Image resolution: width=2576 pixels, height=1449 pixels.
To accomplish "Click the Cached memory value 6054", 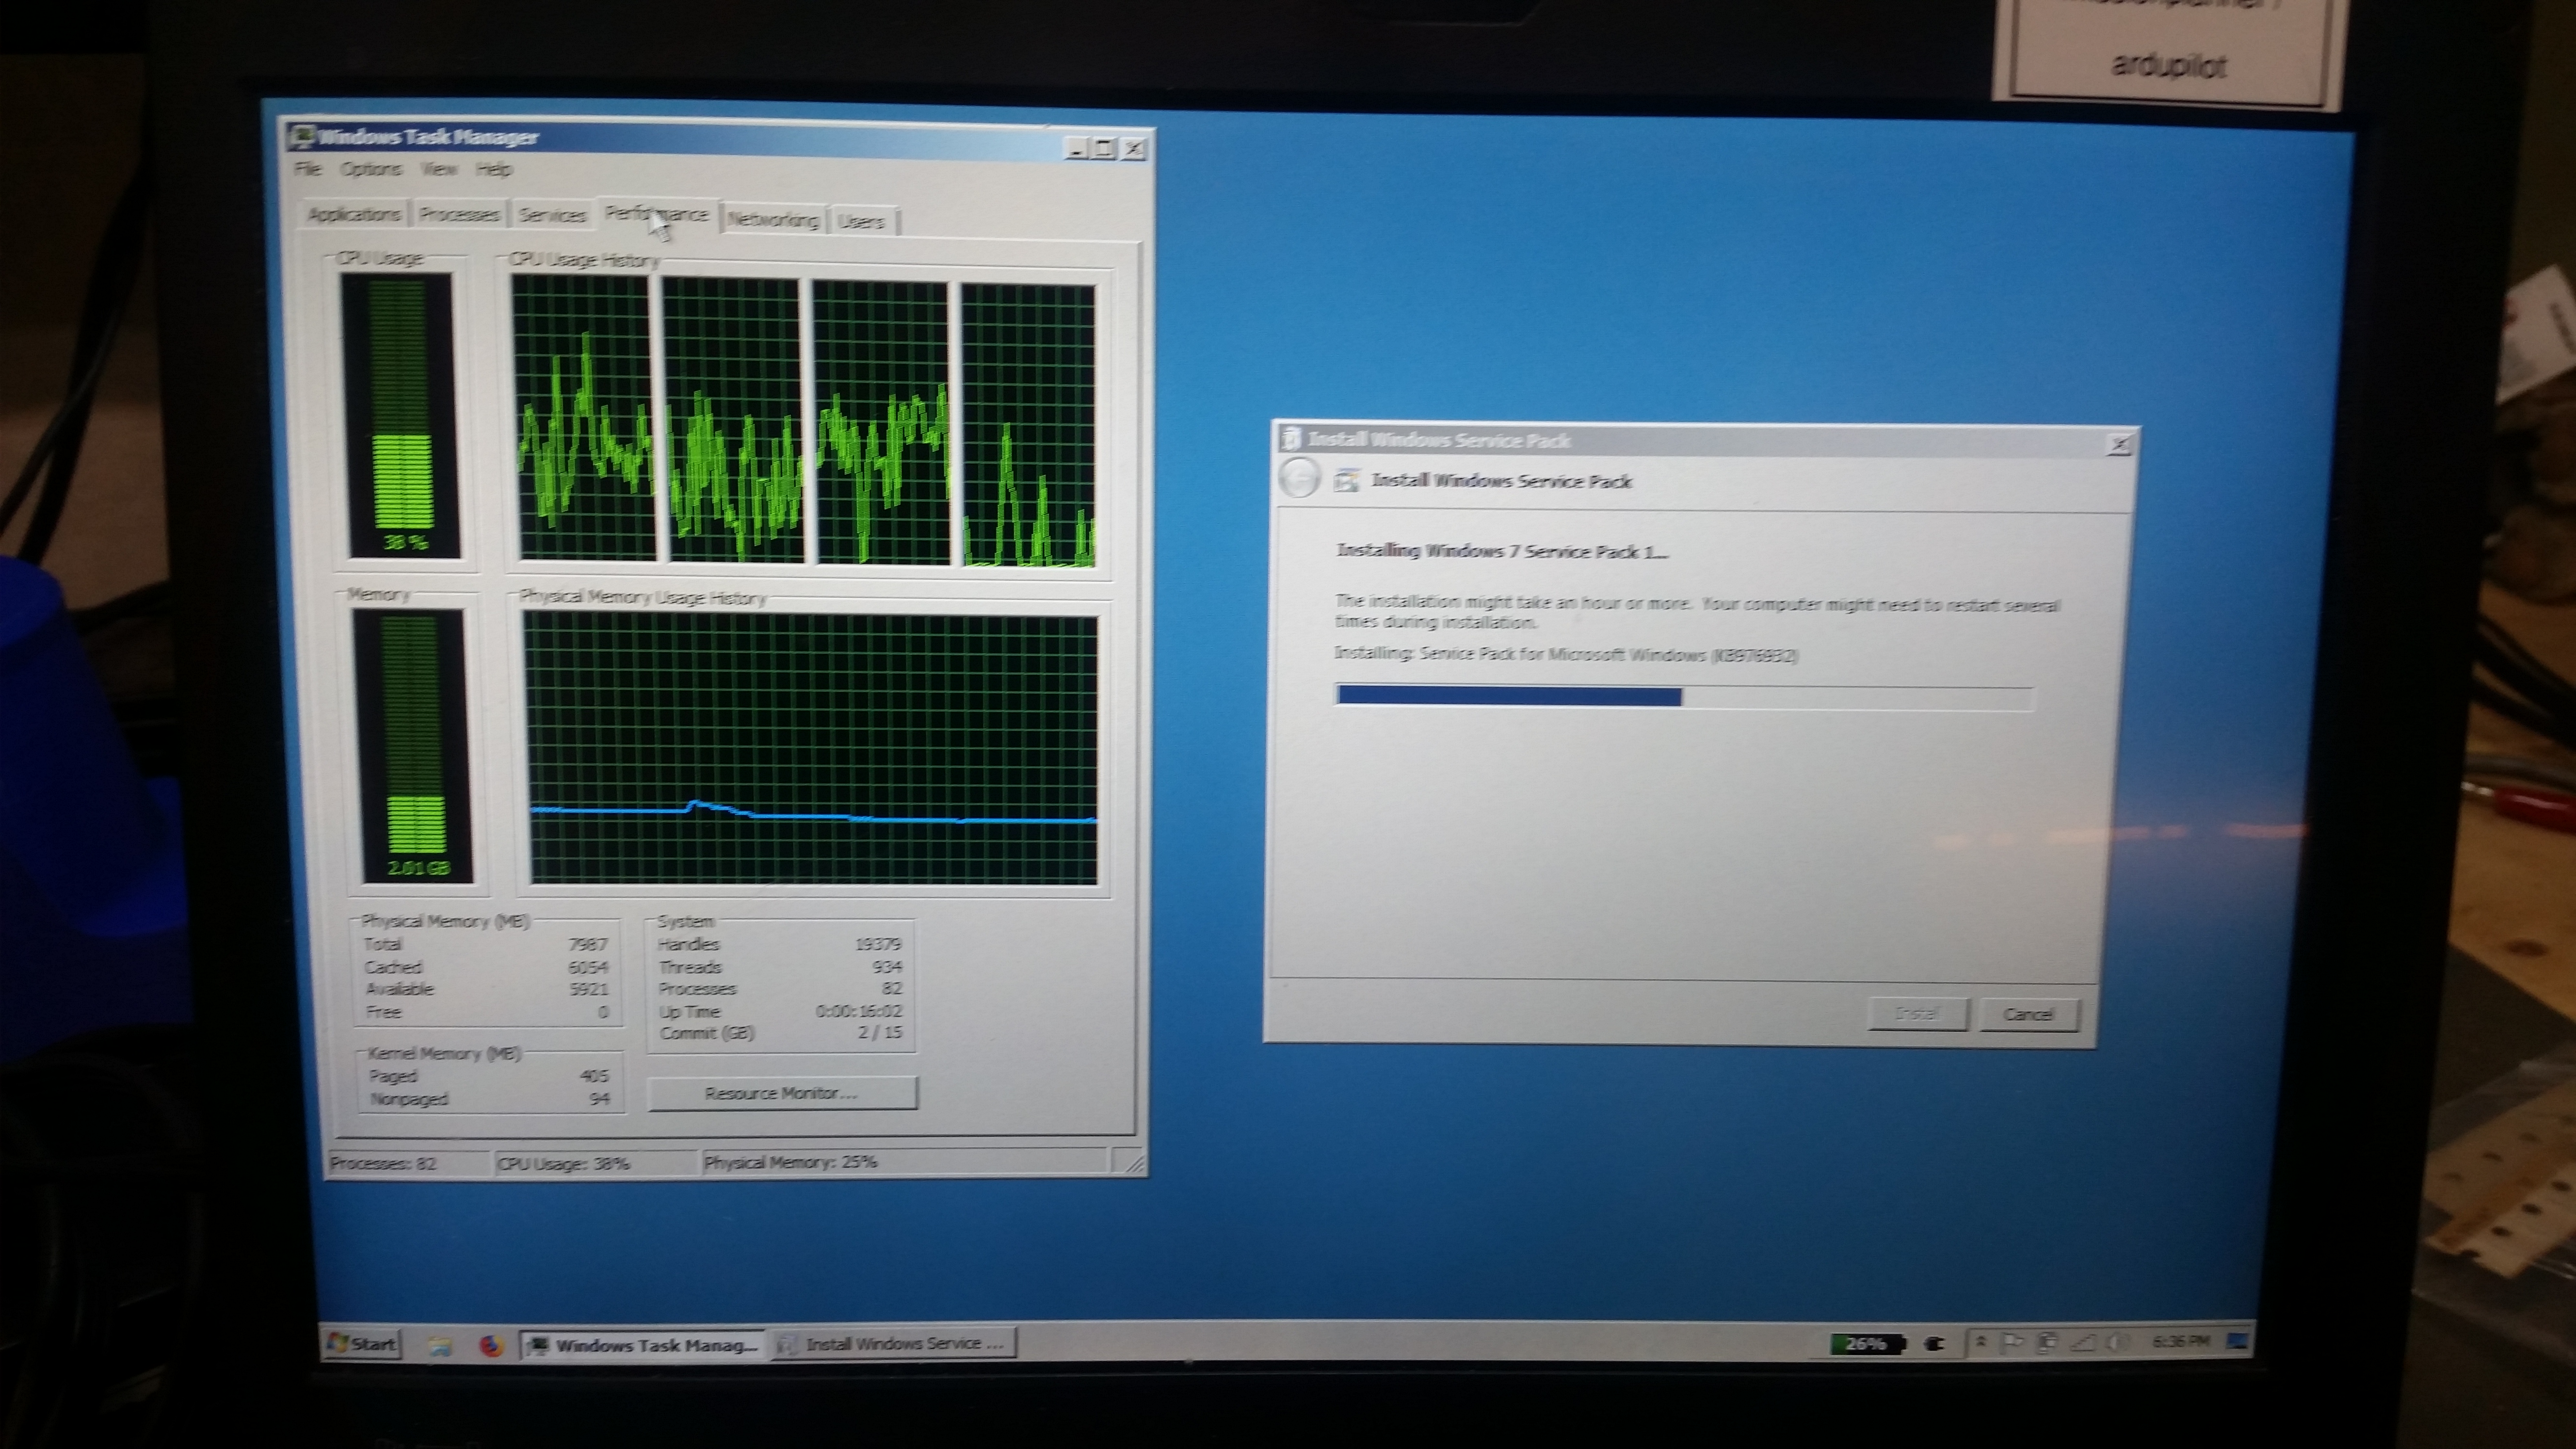I will 588,967.
